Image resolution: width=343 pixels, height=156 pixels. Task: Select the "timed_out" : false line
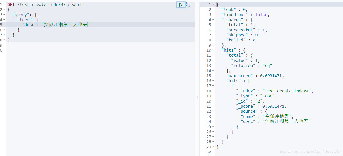pyautogui.click(x=245, y=15)
